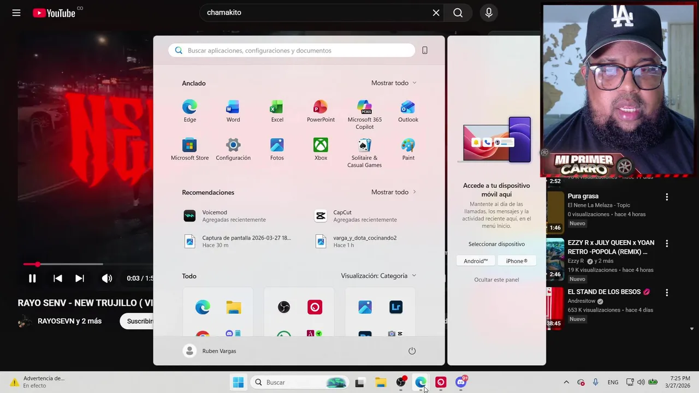The height and width of the screenshot is (393, 699).
Task: Launch Outlook from Start menu
Action: (x=408, y=111)
